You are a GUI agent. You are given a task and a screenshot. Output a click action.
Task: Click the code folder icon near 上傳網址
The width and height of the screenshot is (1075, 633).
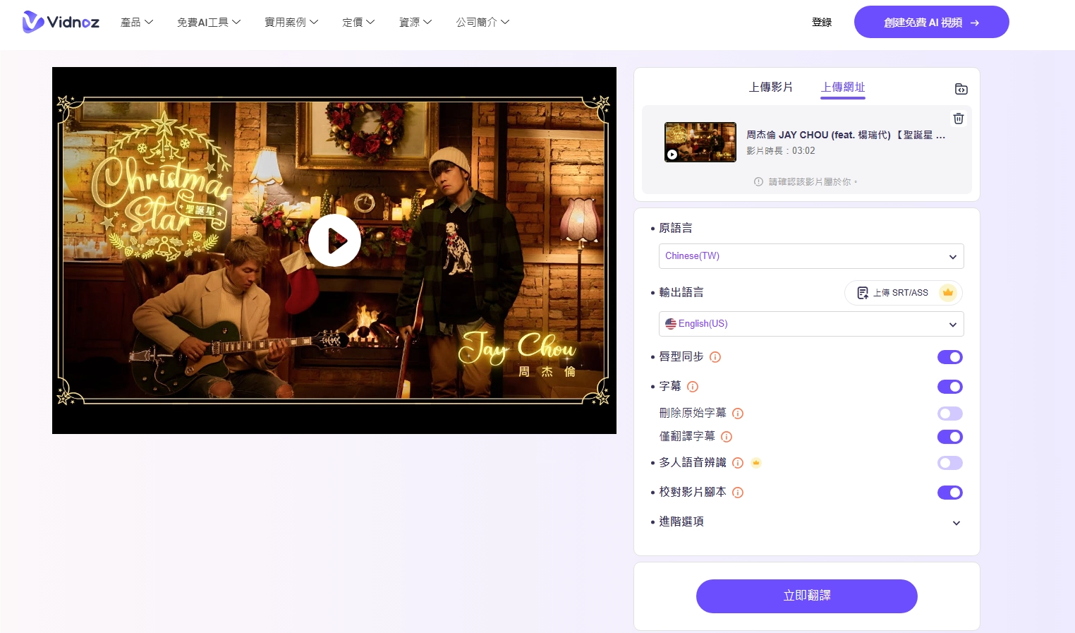[961, 89]
